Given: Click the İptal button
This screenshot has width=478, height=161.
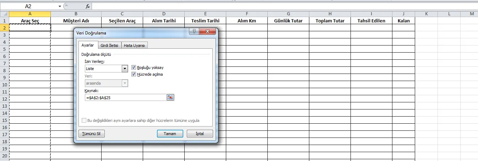Looking at the screenshot, I should point(200,134).
